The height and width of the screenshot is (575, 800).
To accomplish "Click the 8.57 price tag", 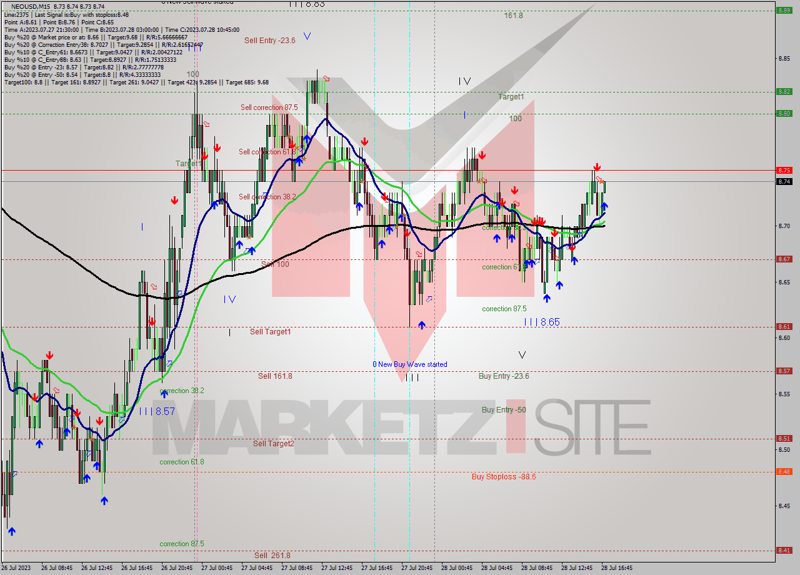I will point(784,371).
